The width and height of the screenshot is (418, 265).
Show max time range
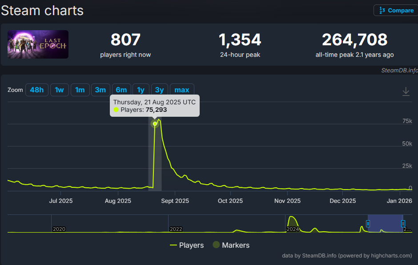tap(181, 90)
